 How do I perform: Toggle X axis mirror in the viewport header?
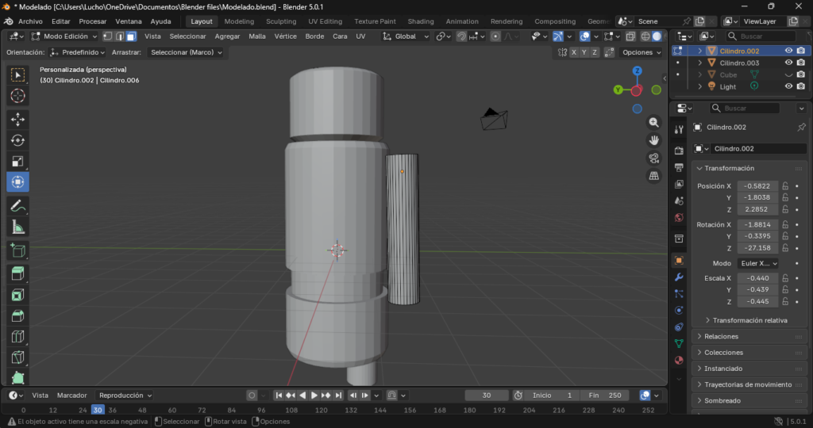(574, 52)
